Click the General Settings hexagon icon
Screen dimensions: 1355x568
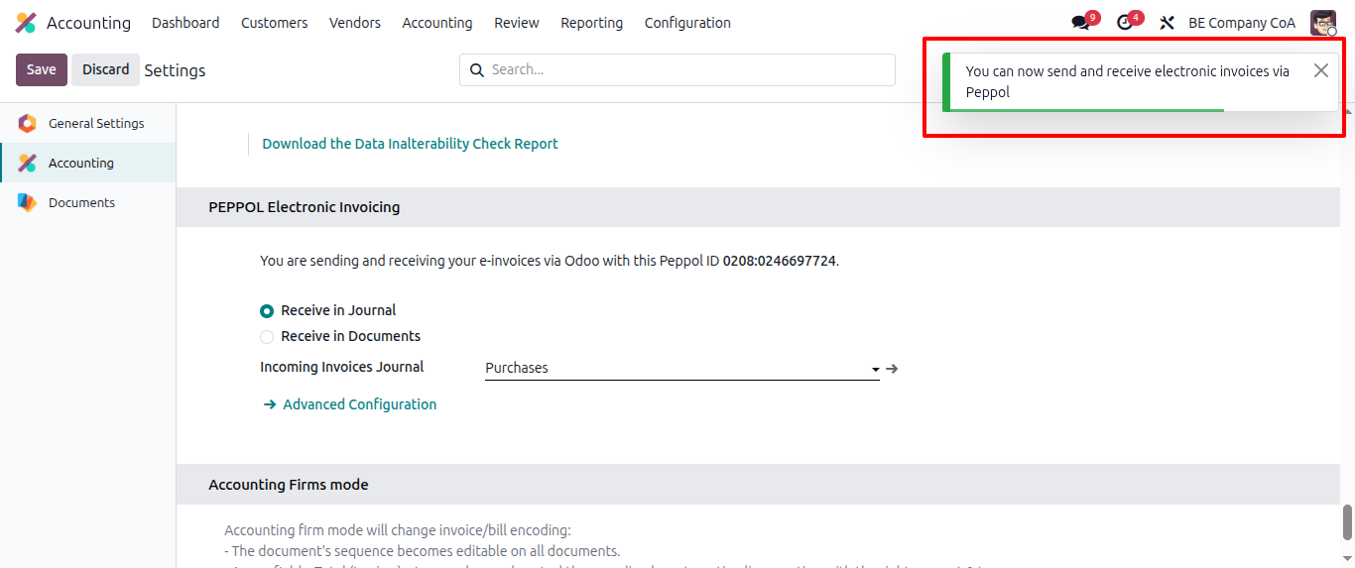point(28,123)
